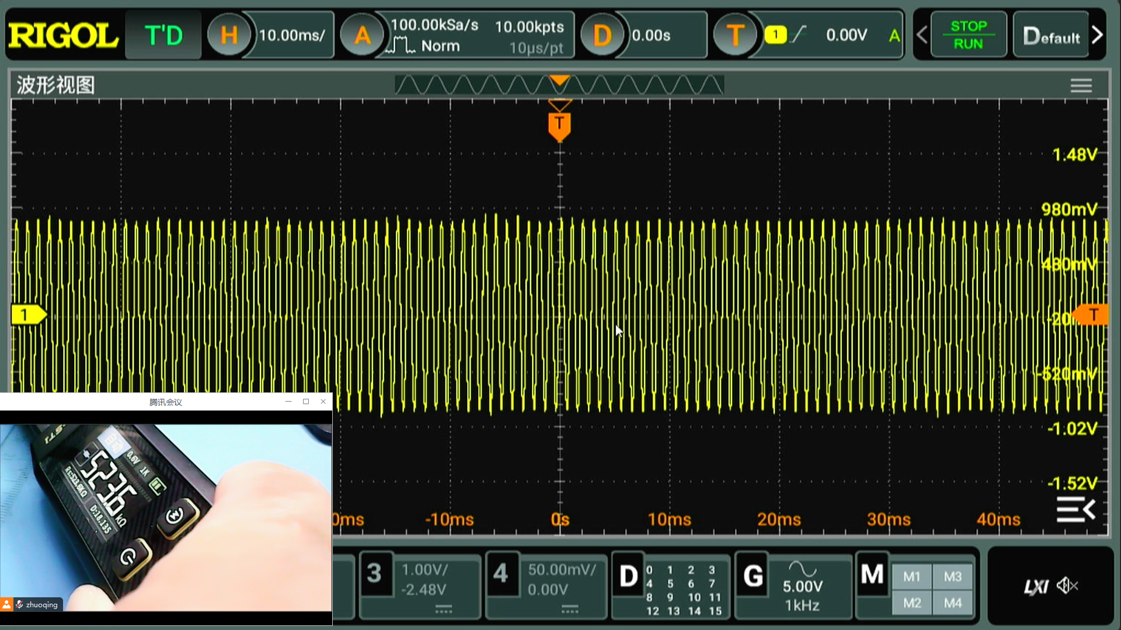Screen dimensions: 1121x630
Task: Click the orange trigger level marker on right
Action: [x=1091, y=315]
